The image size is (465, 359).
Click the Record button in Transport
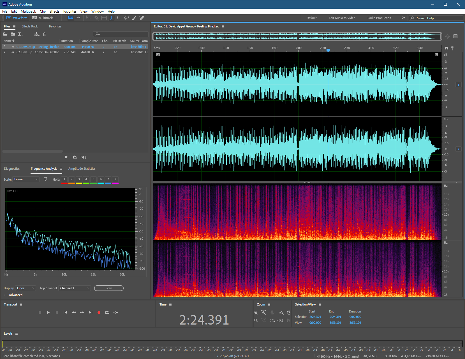pyautogui.click(x=99, y=313)
